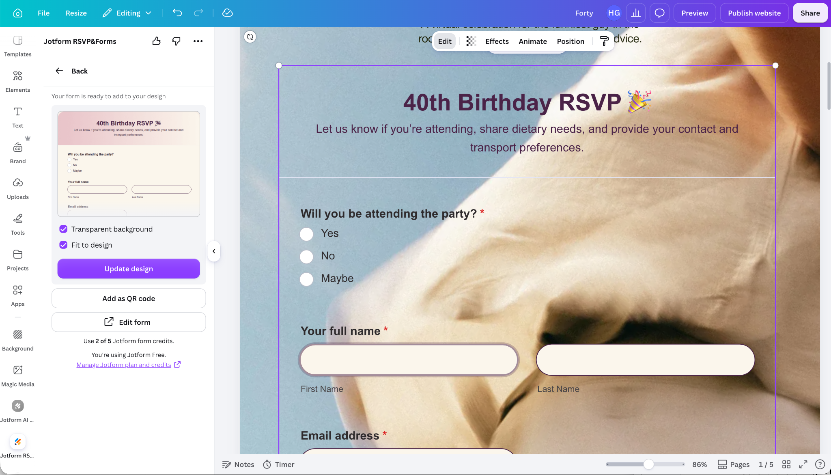The width and height of the screenshot is (831, 475).
Task: Open the comments icon
Action: pos(659,13)
